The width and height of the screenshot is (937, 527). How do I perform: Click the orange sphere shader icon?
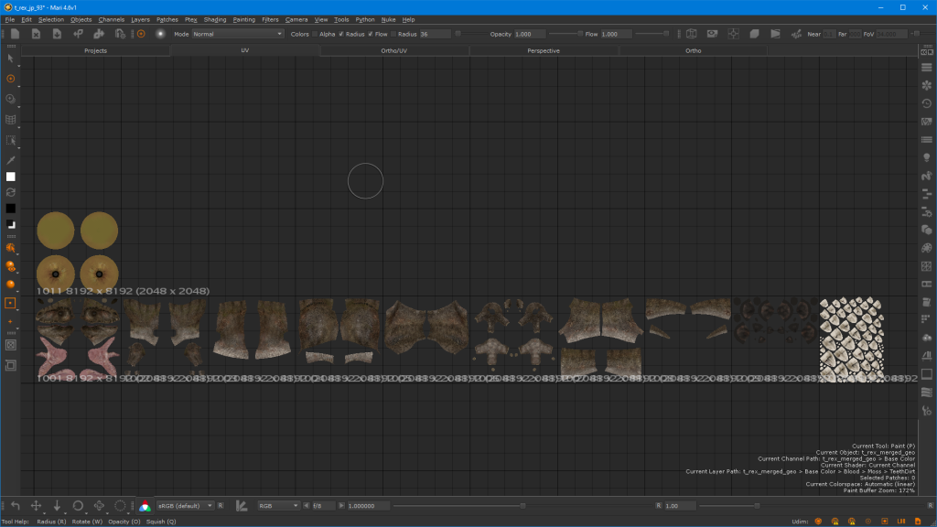[x=11, y=285]
